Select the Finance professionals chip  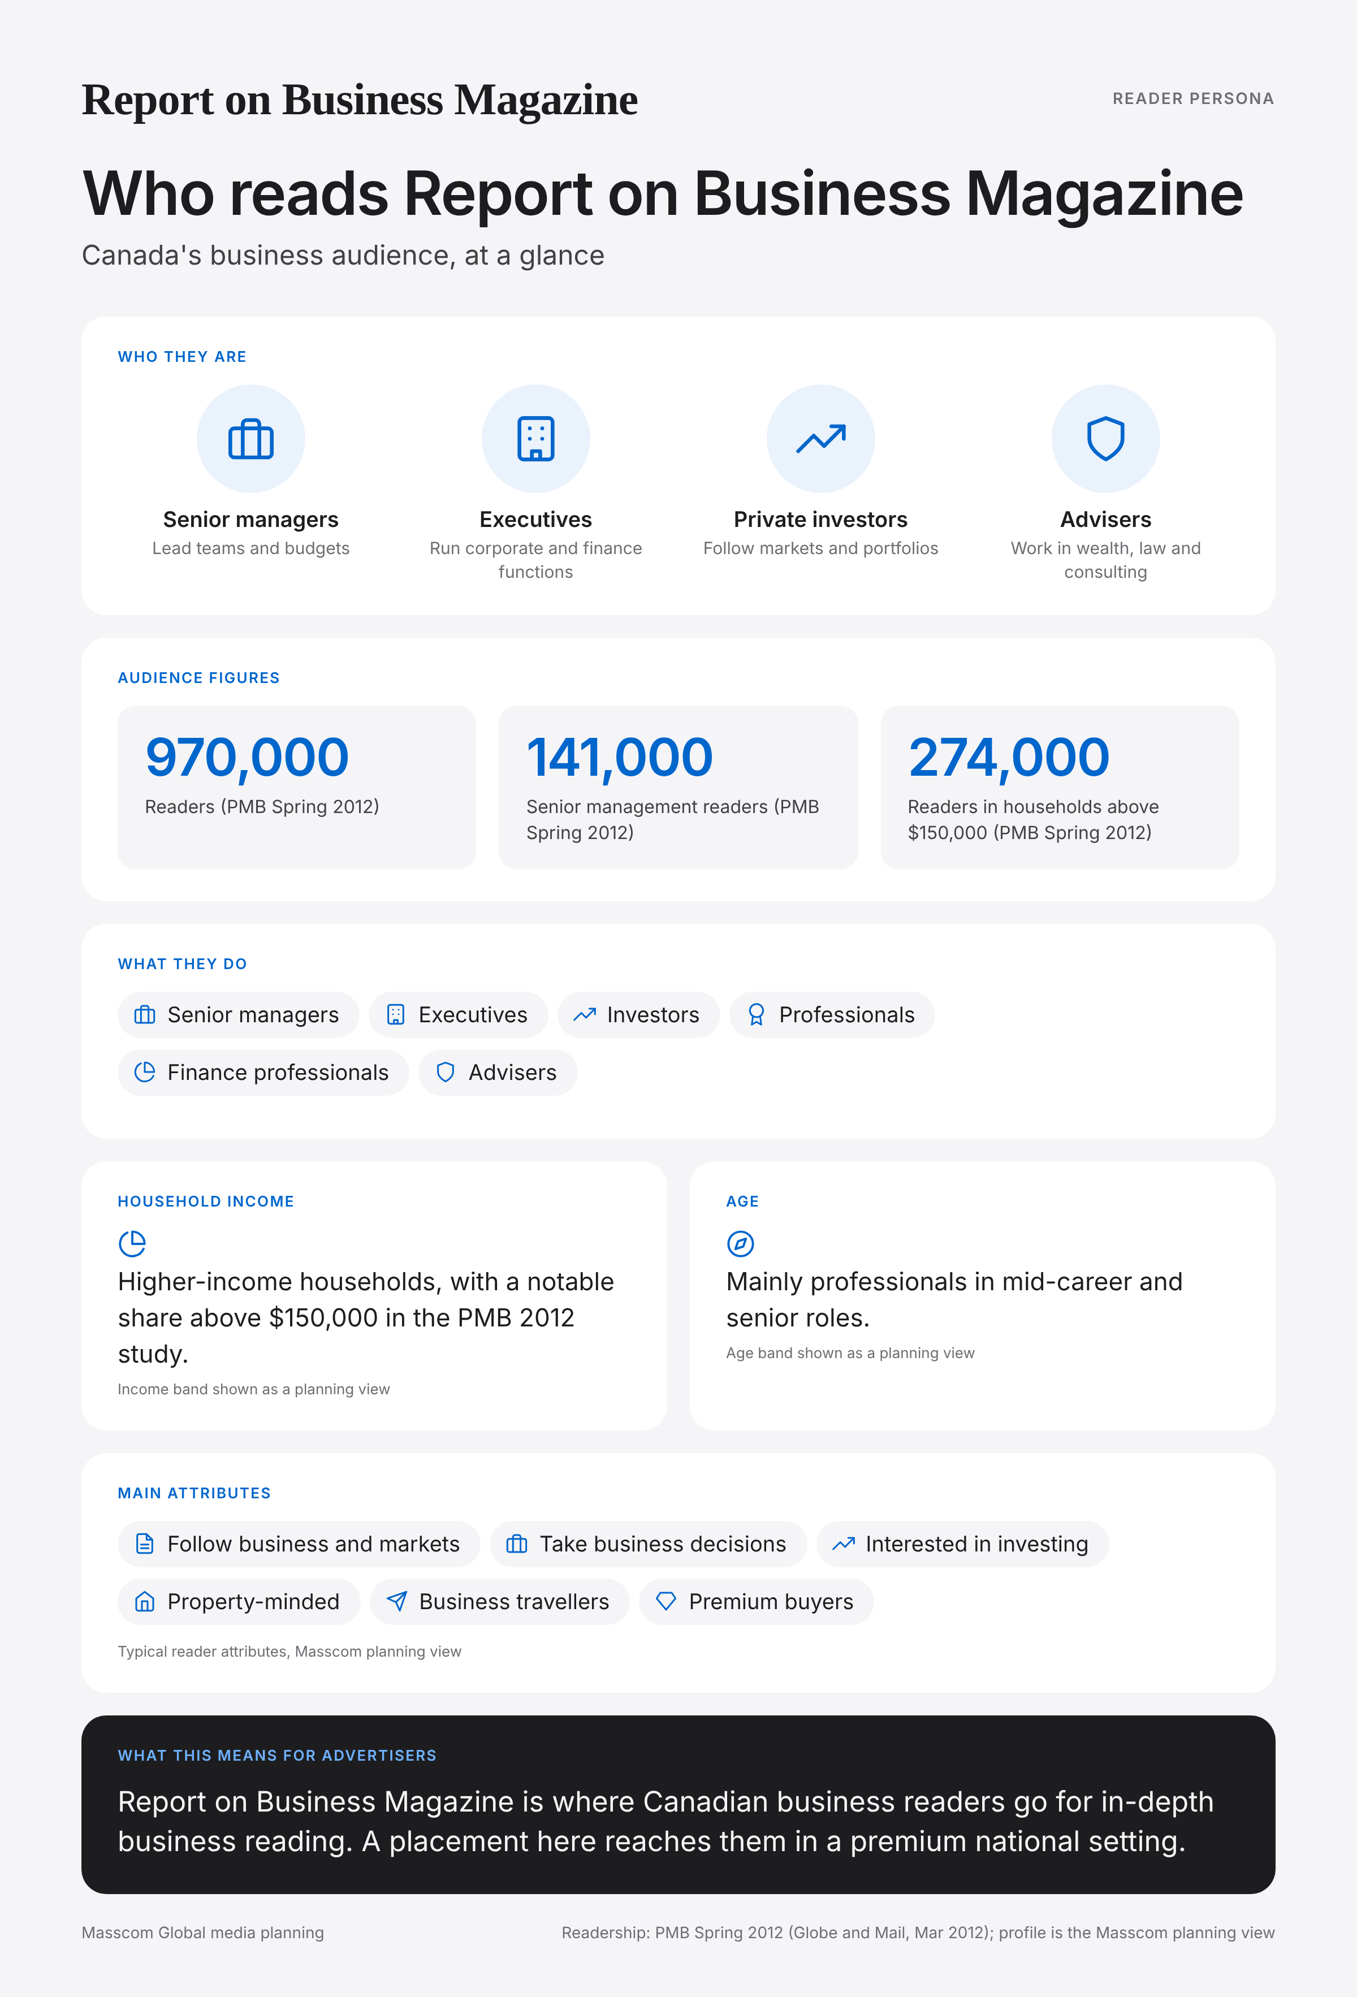[x=263, y=1073]
